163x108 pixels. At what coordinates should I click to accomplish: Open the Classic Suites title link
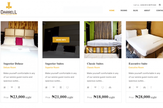click(x=95, y=64)
